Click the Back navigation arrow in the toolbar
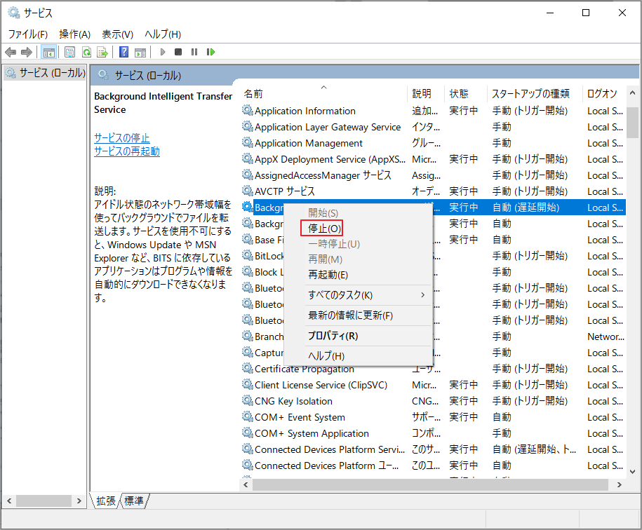This screenshot has width=642, height=530. coord(10,51)
